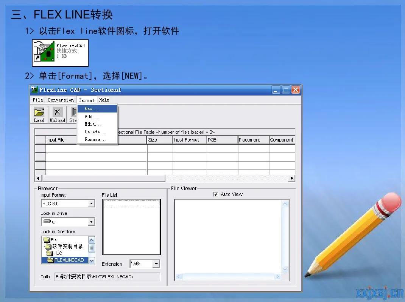Click the Format menu
This screenshot has width=405, height=302.
point(87,100)
